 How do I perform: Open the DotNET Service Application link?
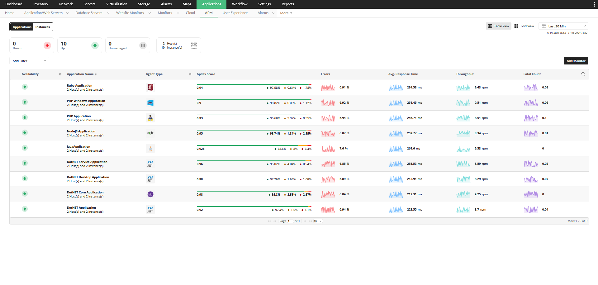coord(87,162)
